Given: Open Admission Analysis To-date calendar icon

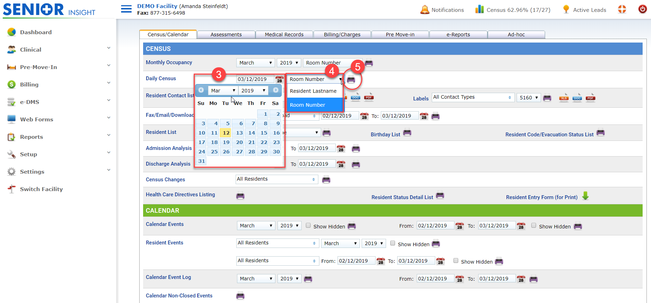Looking at the screenshot, I should (x=341, y=149).
